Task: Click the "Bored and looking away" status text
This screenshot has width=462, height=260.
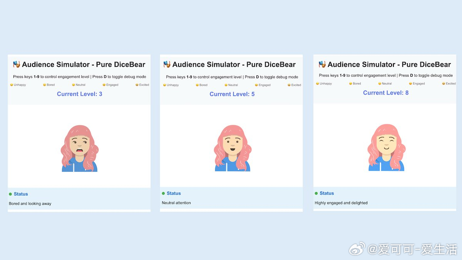Action: (30, 203)
